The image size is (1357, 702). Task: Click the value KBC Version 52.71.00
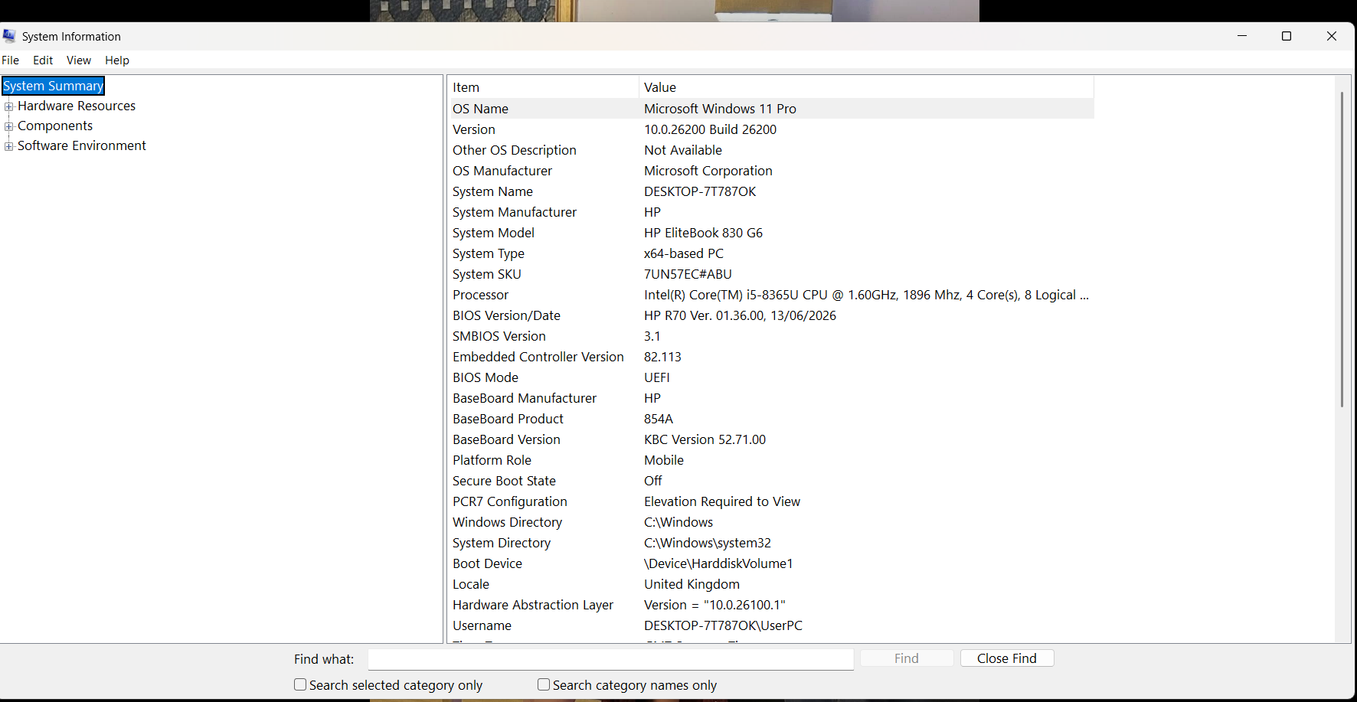[x=705, y=439]
